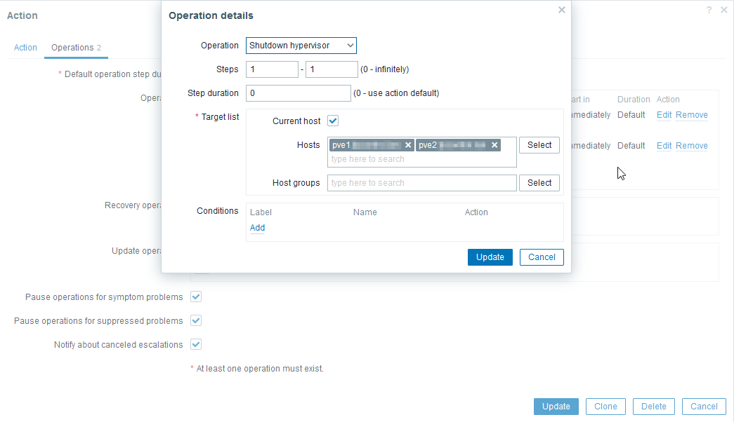Click the Step duration input field
This screenshot has width=734, height=422.
coord(298,93)
